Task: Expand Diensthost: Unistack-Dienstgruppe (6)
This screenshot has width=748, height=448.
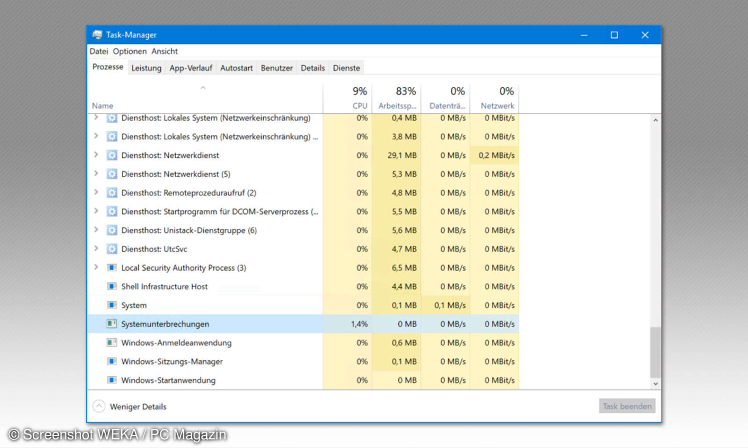Action: tap(96, 230)
